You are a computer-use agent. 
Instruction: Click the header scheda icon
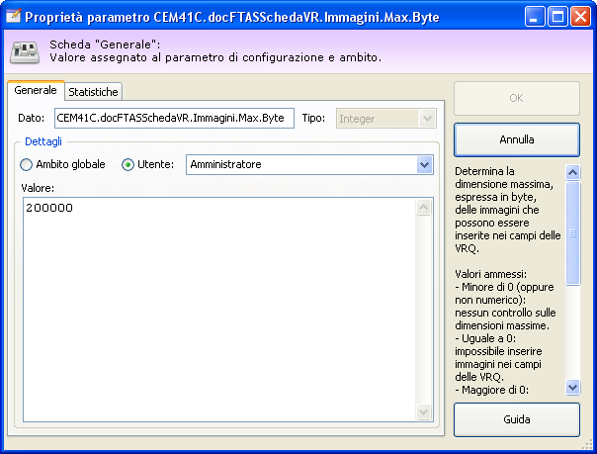coord(27,51)
